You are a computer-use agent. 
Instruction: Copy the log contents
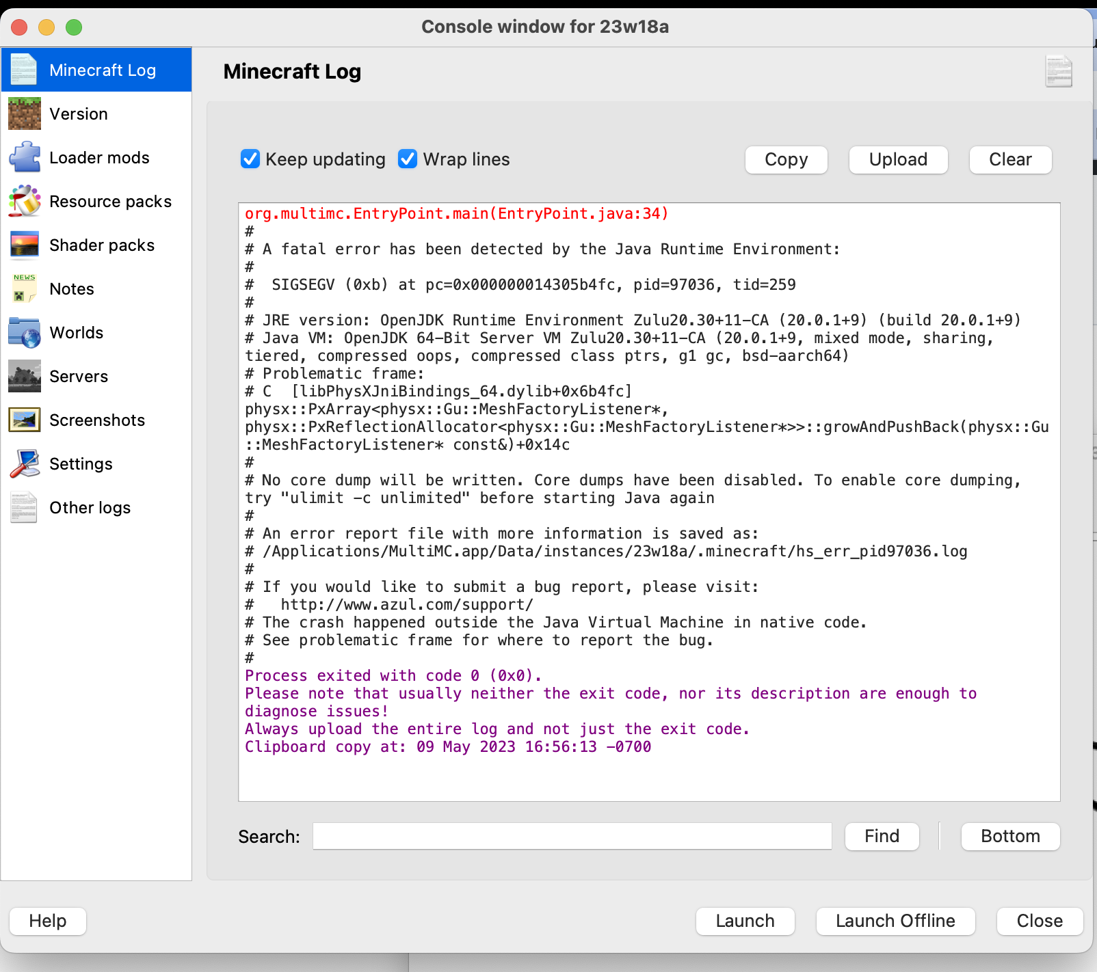coord(786,159)
